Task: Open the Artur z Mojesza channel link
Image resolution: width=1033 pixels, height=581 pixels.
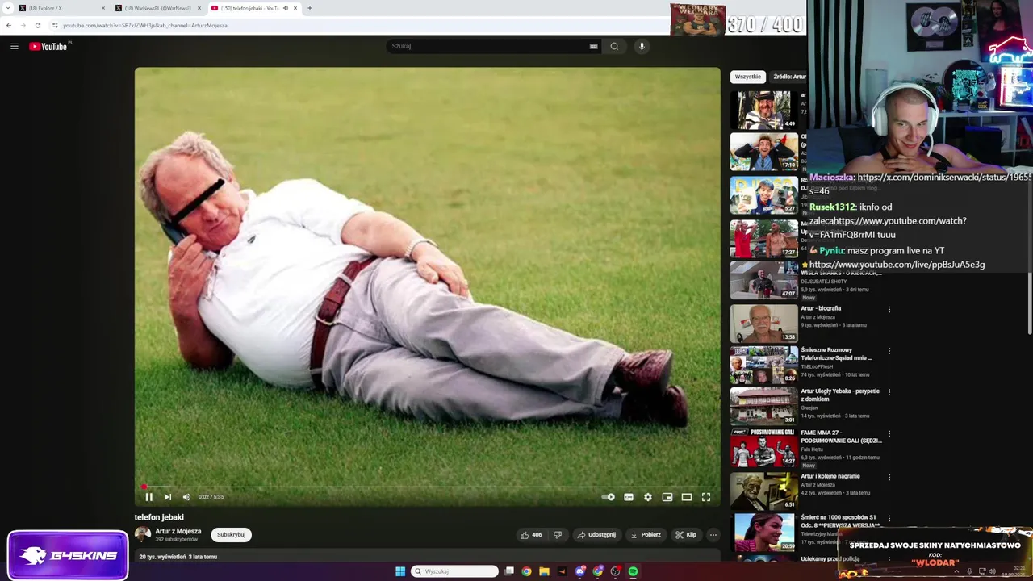Action: [x=178, y=532]
